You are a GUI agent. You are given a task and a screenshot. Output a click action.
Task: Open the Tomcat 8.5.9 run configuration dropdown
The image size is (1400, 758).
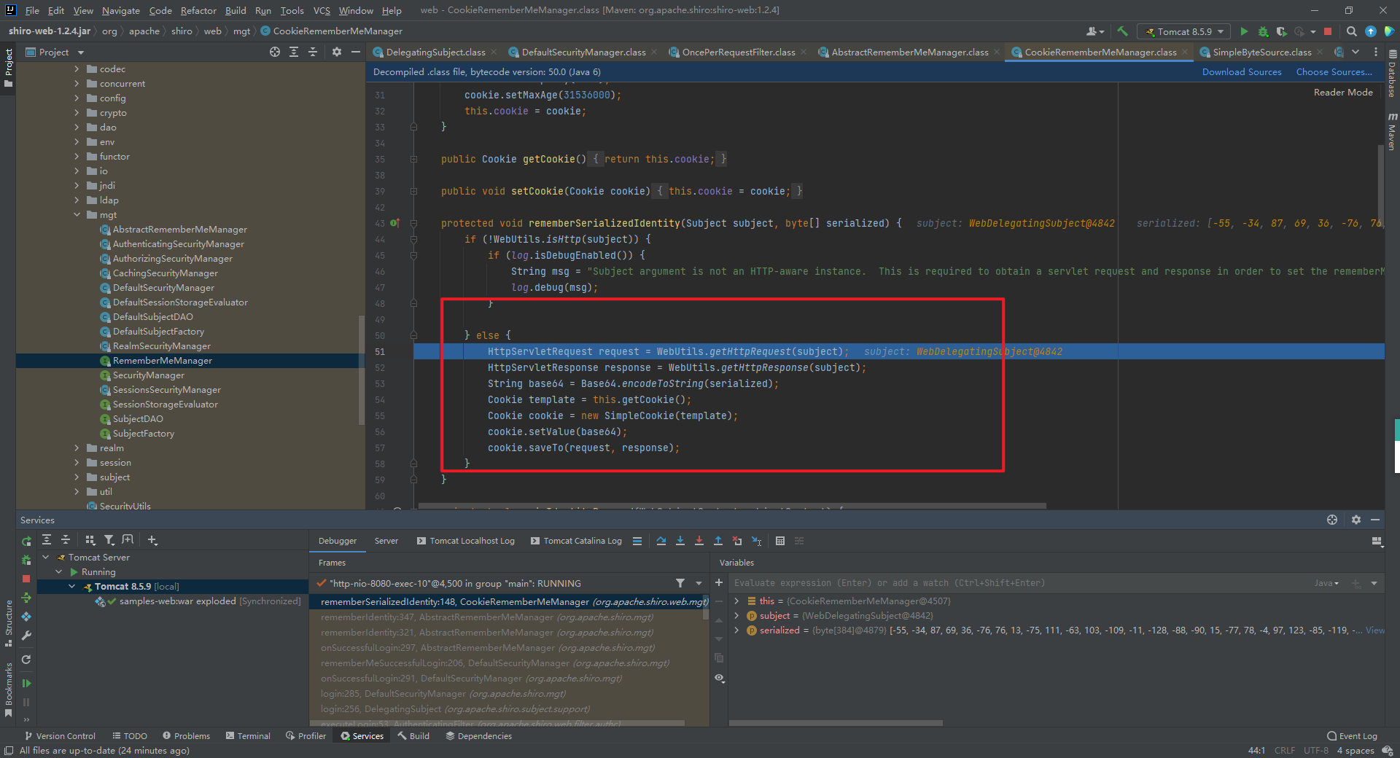(x=1184, y=31)
